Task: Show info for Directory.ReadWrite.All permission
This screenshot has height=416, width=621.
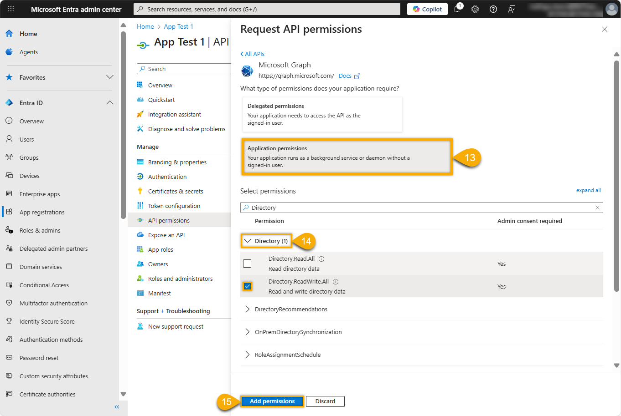Action: click(336, 282)
